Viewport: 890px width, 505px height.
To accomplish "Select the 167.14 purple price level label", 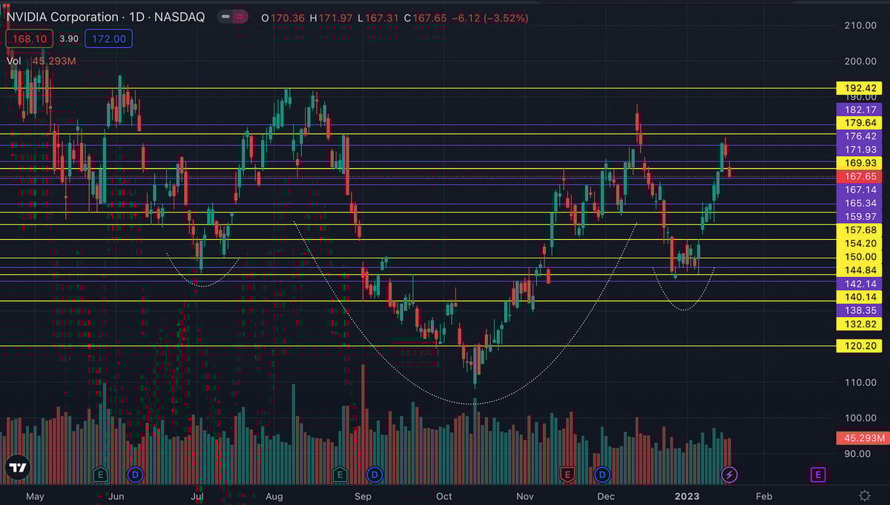I will (860, 190).
